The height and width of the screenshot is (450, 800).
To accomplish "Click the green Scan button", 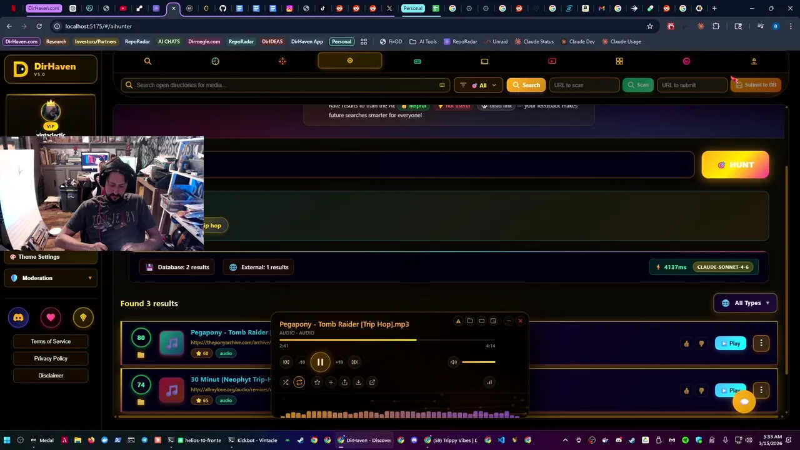I will pos(638,85).
